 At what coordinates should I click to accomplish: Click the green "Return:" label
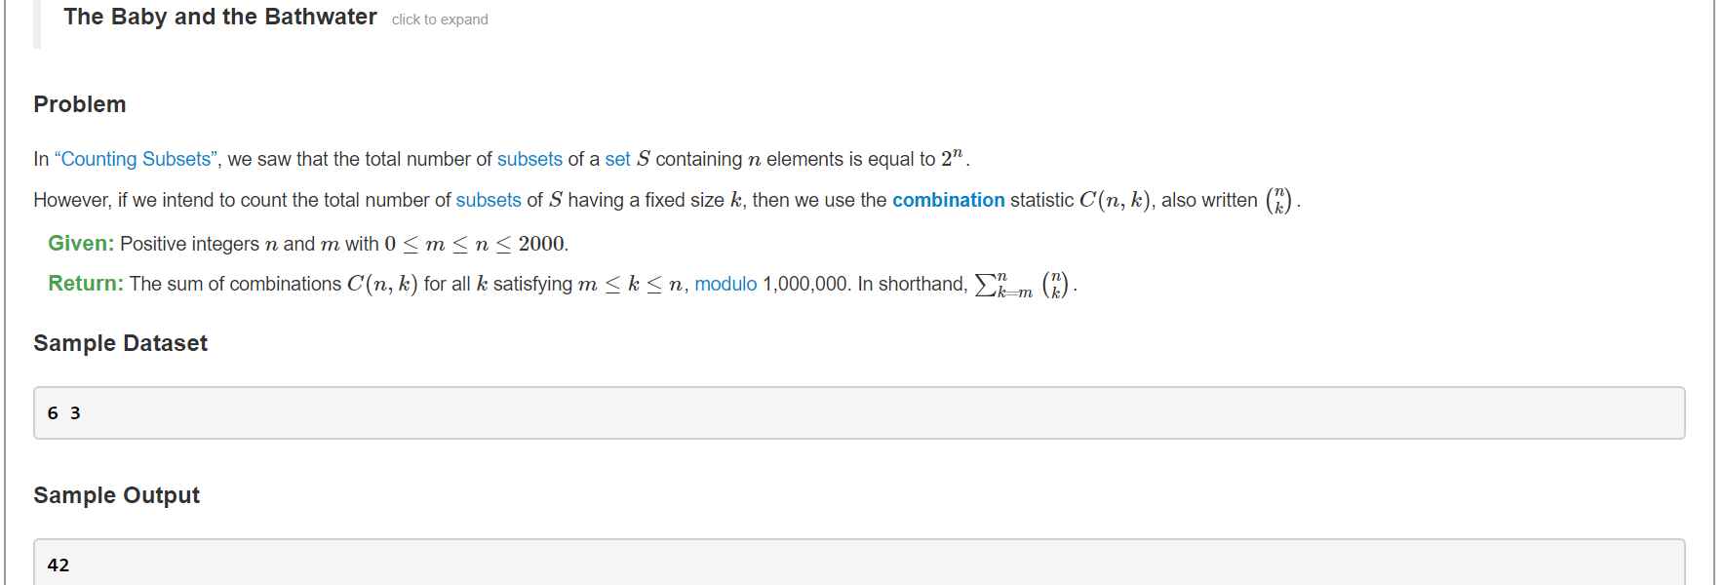tap(86, 284)
